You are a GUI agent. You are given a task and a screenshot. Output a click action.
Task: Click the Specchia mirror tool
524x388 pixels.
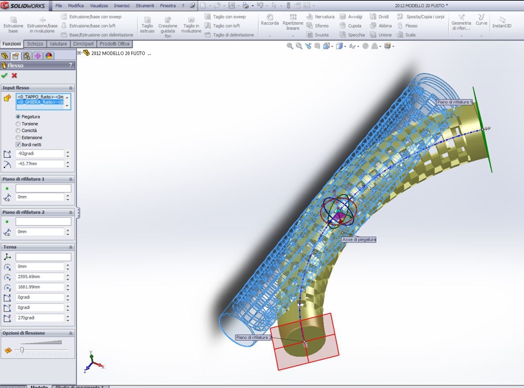[x=352, y=35]
